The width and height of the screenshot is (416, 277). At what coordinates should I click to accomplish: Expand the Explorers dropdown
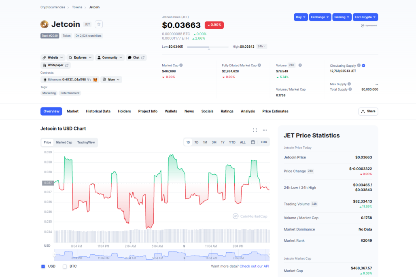pyautogui.click(x=80, y=57)
